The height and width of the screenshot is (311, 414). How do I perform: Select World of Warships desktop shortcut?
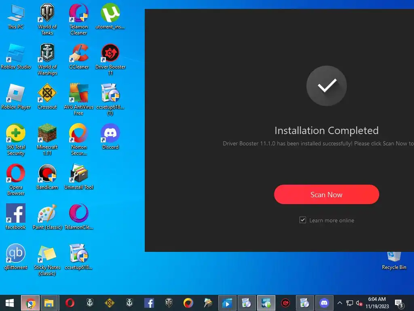[47, 60]
